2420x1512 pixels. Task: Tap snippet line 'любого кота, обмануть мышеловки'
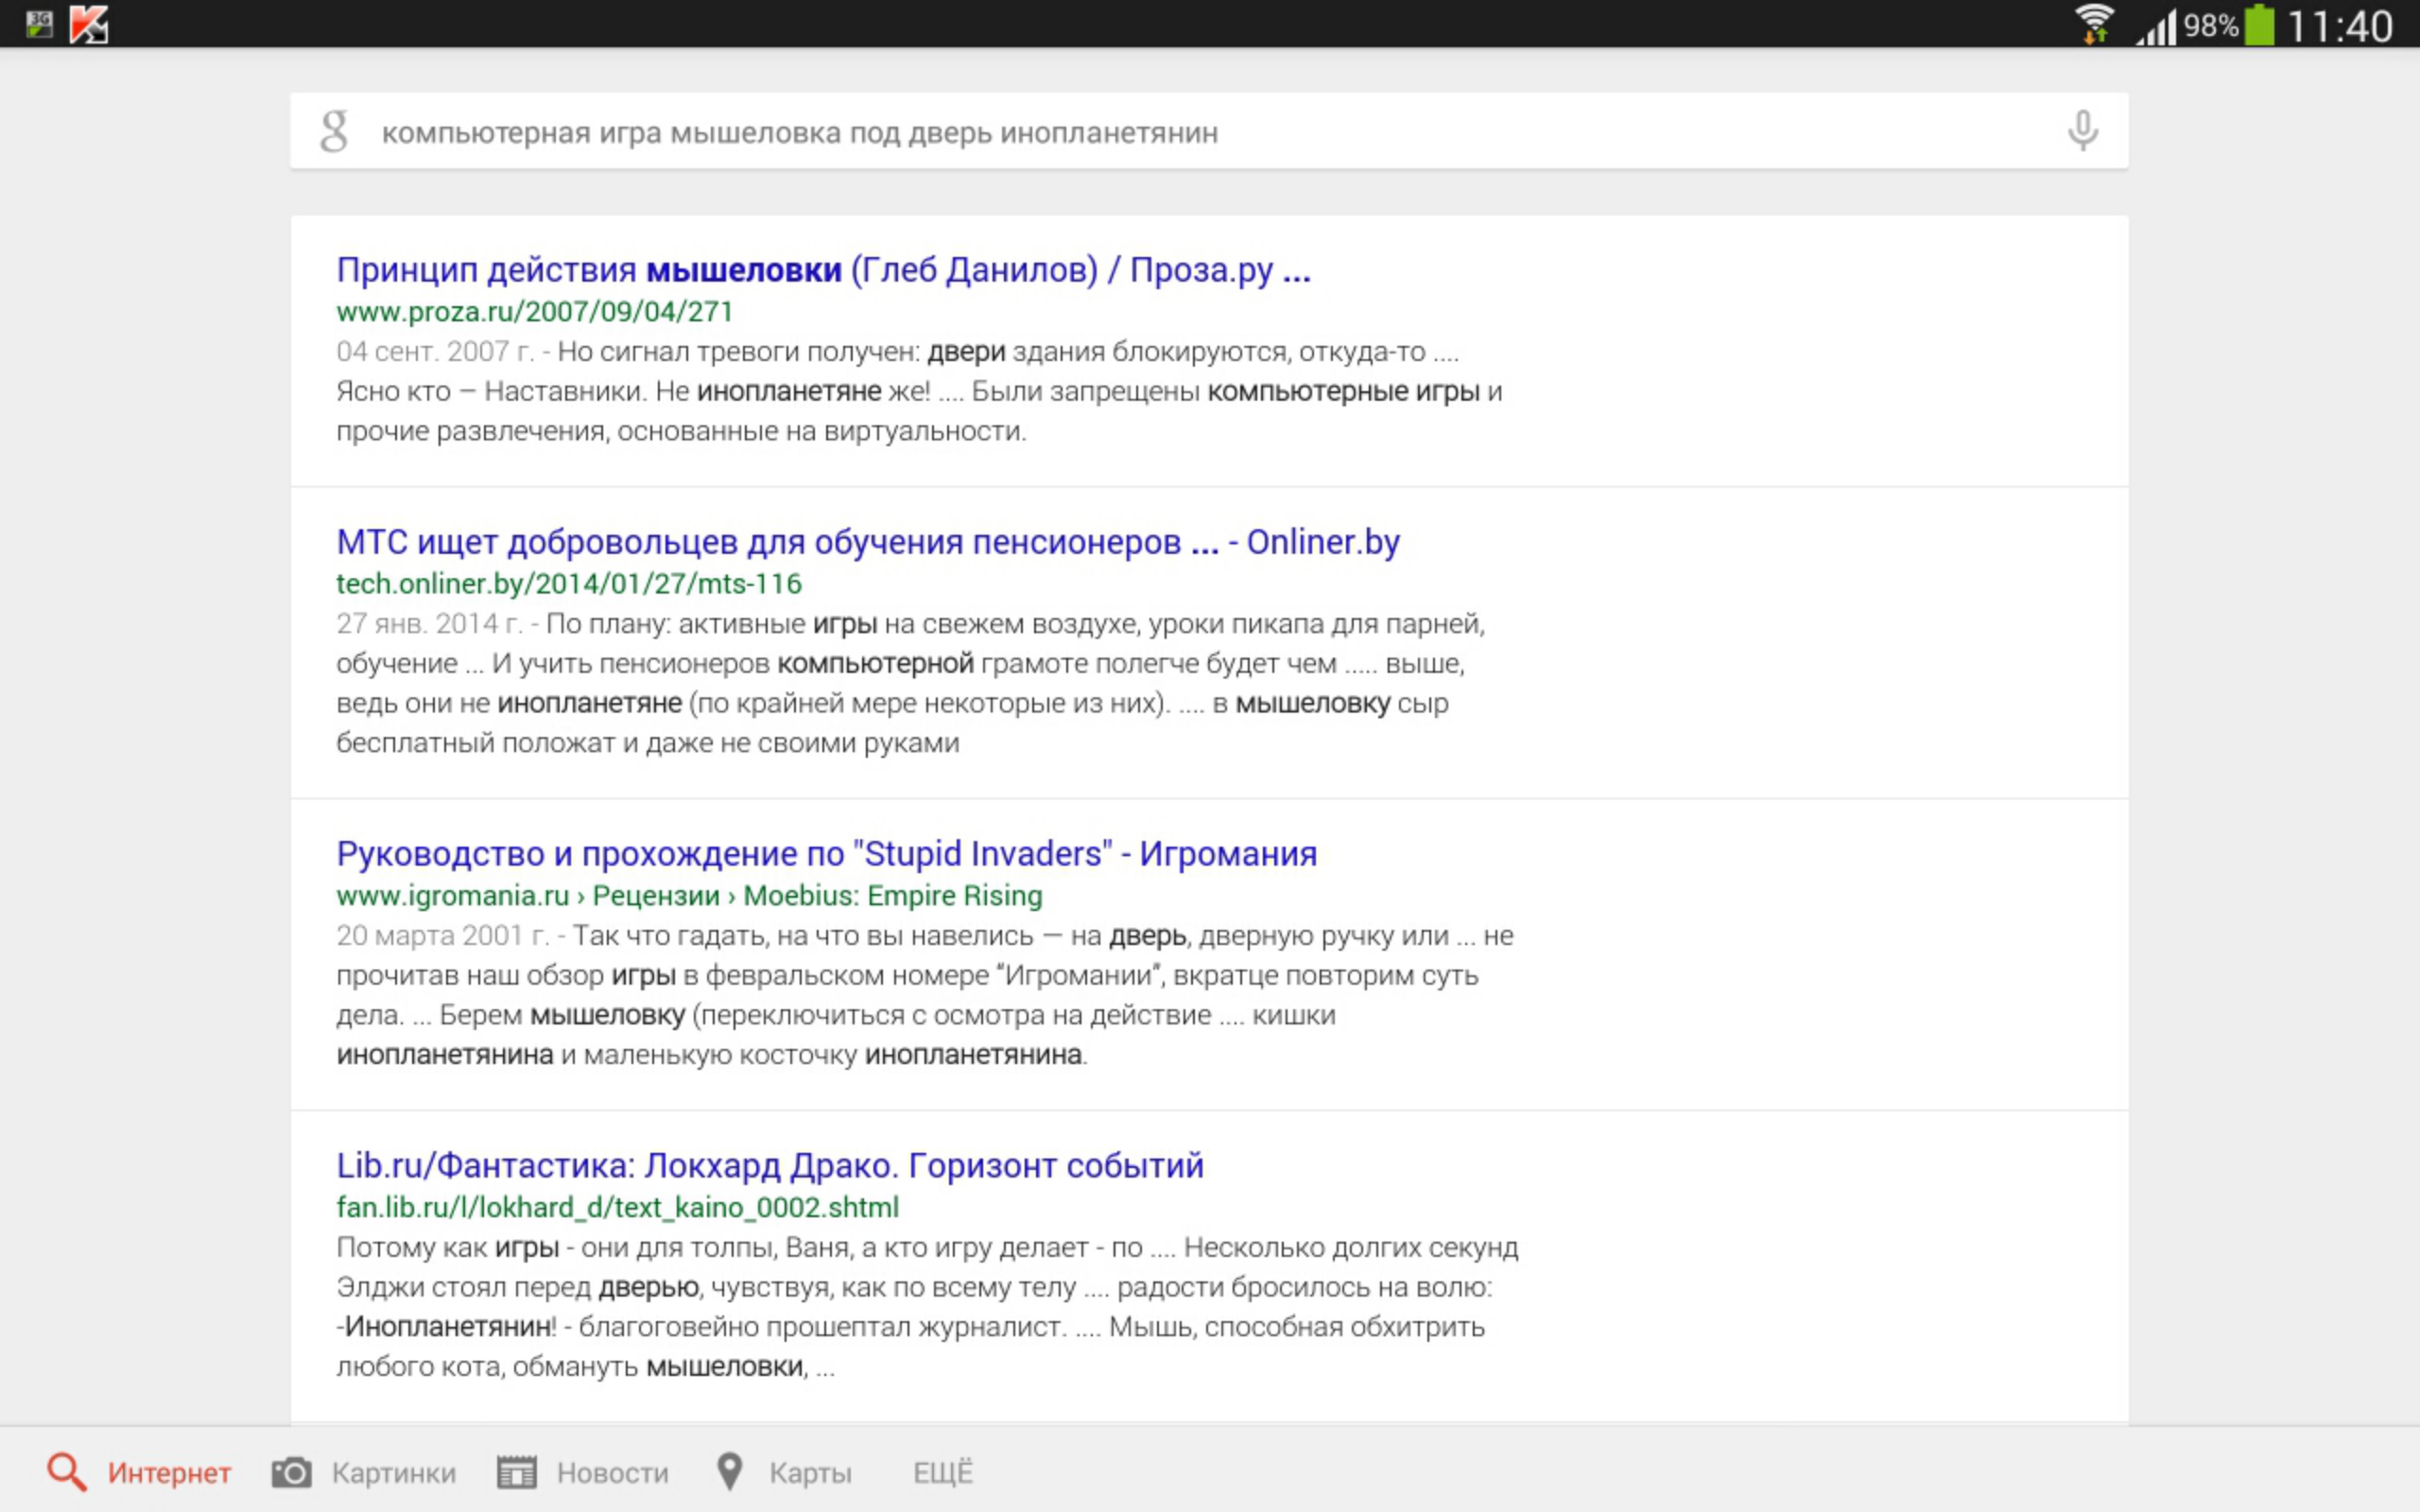(585, 1367)
